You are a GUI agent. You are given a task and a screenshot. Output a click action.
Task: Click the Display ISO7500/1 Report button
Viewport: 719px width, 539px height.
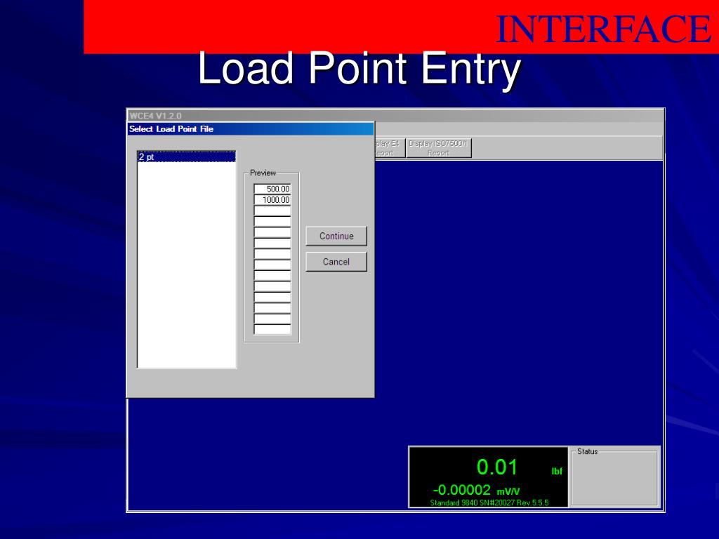[438, 148]
